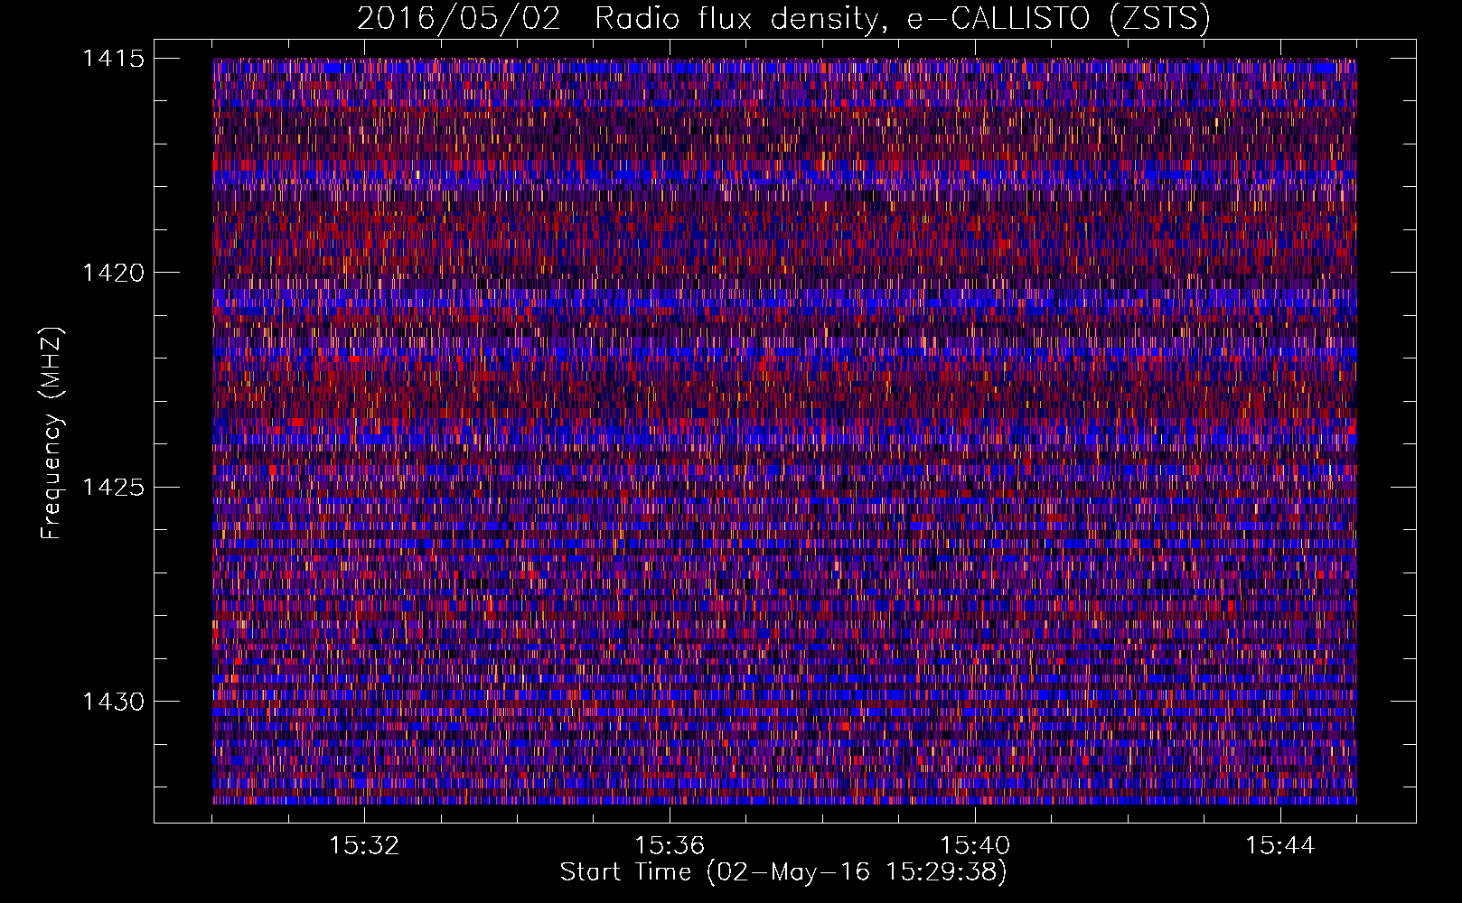The width and height of the screenshot is (1462, 903).
Task: Click the 15:44 time tick label
Action: coord(1280,845)
